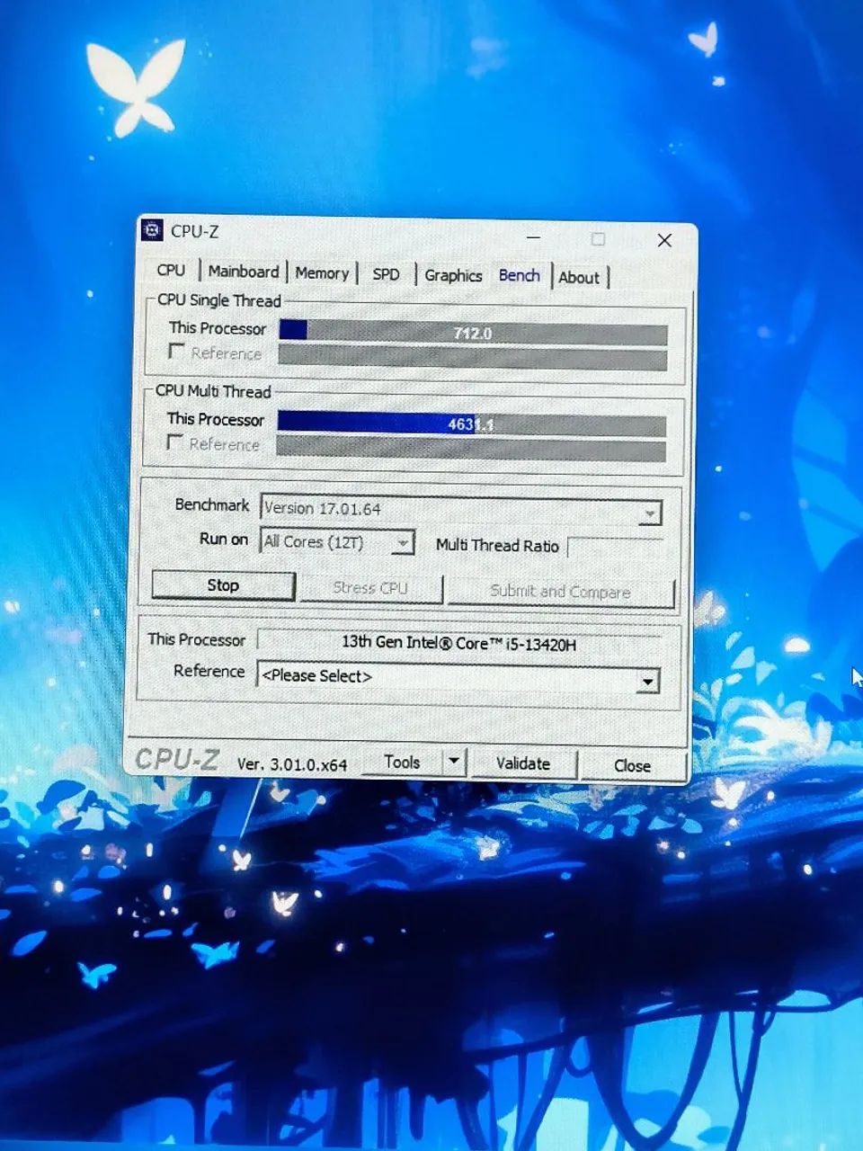Open the Run on cores dropdown

tap(404, 542)
